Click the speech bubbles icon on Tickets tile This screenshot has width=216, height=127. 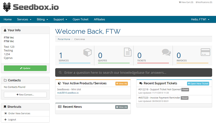click(x=166, y=52)
